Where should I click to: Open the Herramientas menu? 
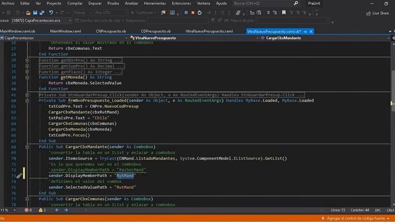[155, 3]
